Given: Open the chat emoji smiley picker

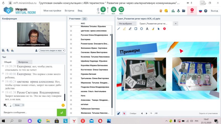Looking at the screenshot, I should [63, 105].
